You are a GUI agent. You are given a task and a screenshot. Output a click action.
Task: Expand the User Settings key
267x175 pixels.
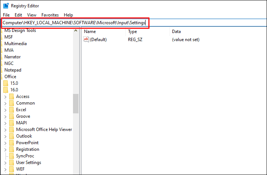click(x=5, y=163)
